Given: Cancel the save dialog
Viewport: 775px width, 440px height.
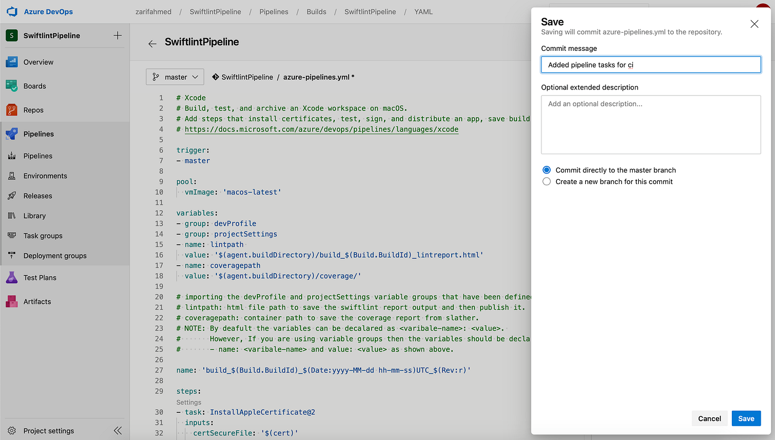Looking at the screenshot, I should point(709,418).
